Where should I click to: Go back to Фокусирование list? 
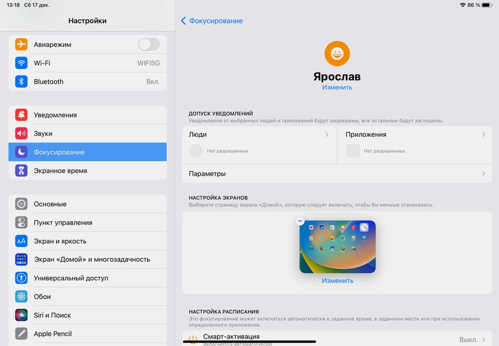212,21
